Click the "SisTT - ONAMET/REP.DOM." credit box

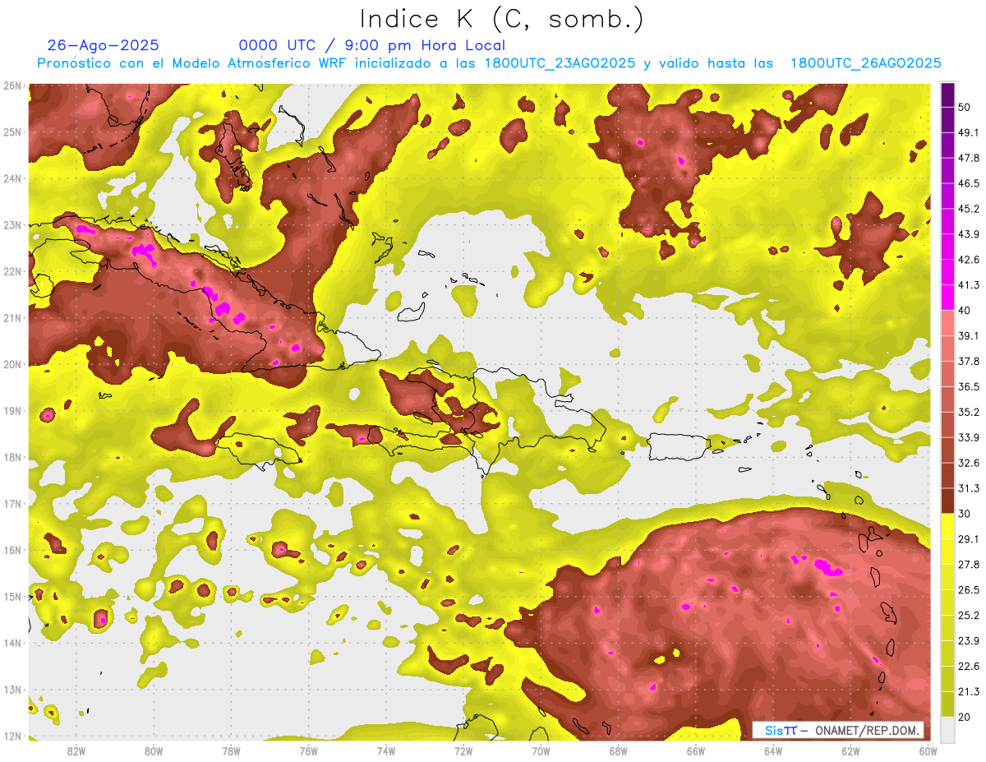838,730
